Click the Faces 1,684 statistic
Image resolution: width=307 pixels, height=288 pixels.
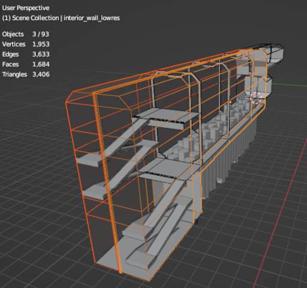pos(26,64)
